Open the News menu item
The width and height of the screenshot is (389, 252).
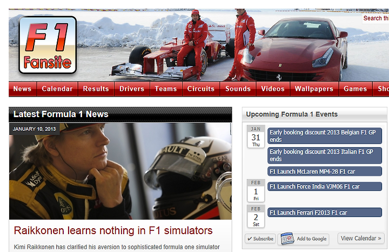click(23, 88)
